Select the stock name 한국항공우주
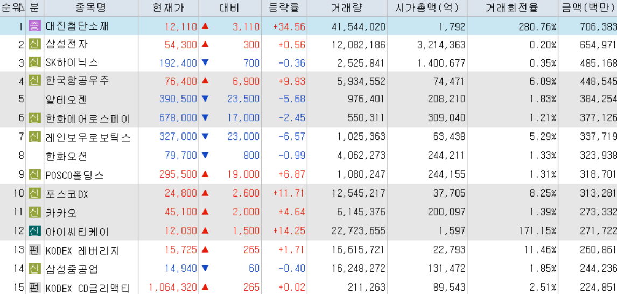The image size is (617, 294). 77,81
